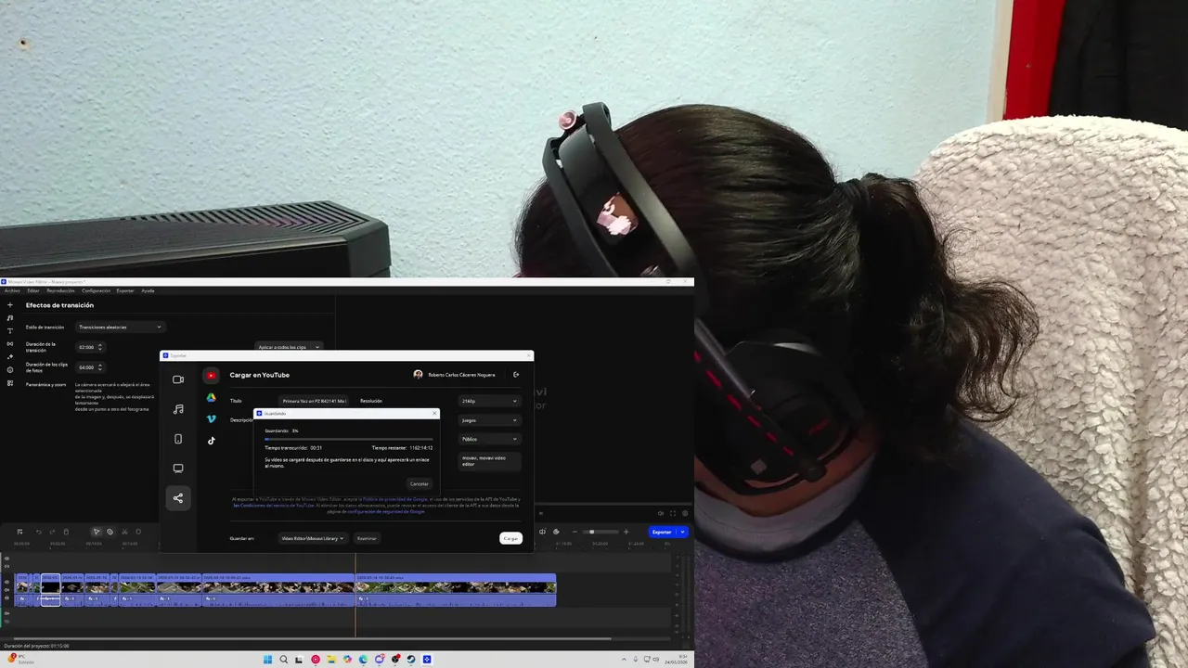Choose YouTube as upload service
The width and height of the screenshot is (1188, 668).
pos(212,376)
